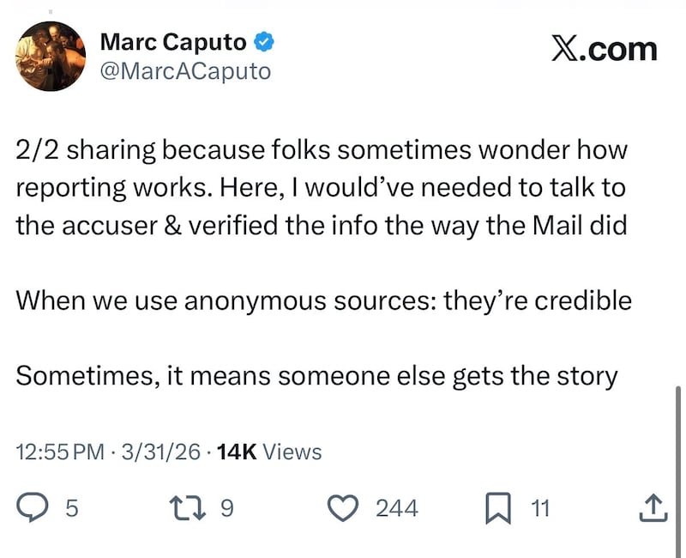The width and height of the screenshot is (686, 558).
Task: Click the X.com logo
Action: (604, 48)
